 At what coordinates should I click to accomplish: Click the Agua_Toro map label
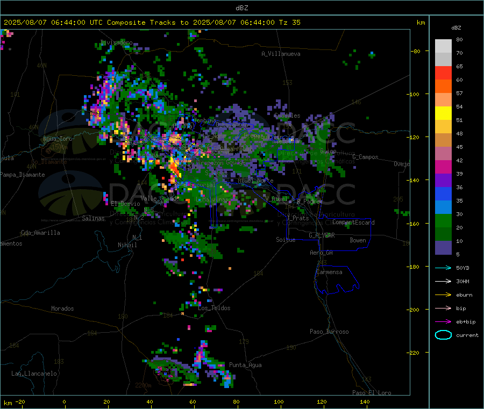pos(58,139)
